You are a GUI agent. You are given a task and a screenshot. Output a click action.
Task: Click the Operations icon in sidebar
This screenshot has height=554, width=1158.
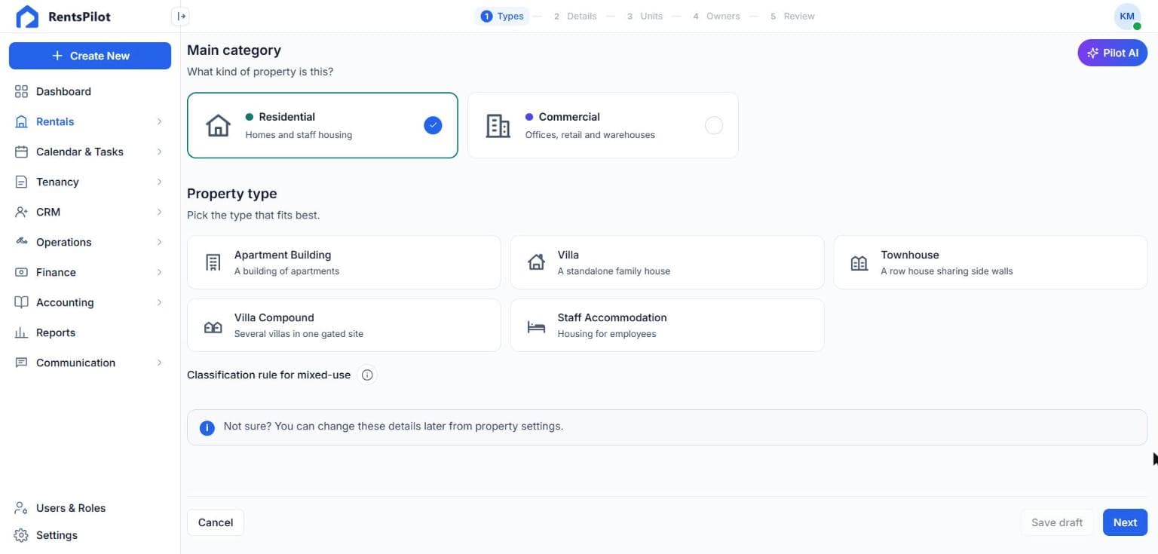[21, 242]
